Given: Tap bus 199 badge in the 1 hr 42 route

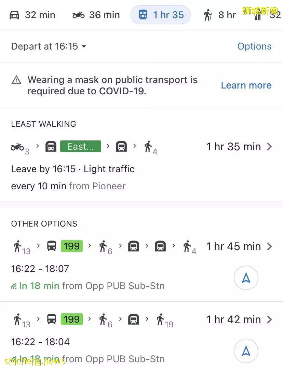Looking at the screenshot, I should click(72, 319).
